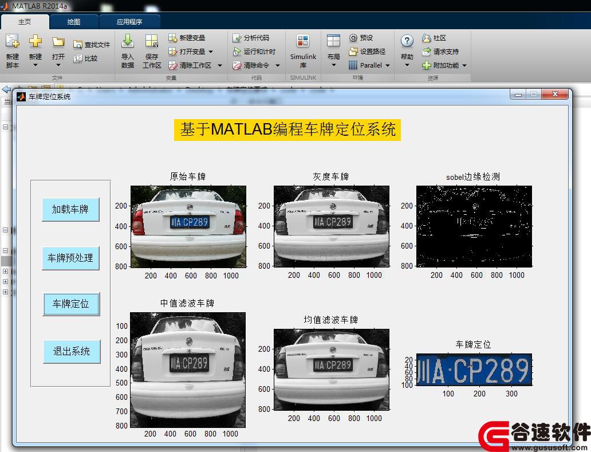Switch to the 绘图 ribbon tab
The image size is (591, 452).
pyautogui.click(x=74, y=22)
